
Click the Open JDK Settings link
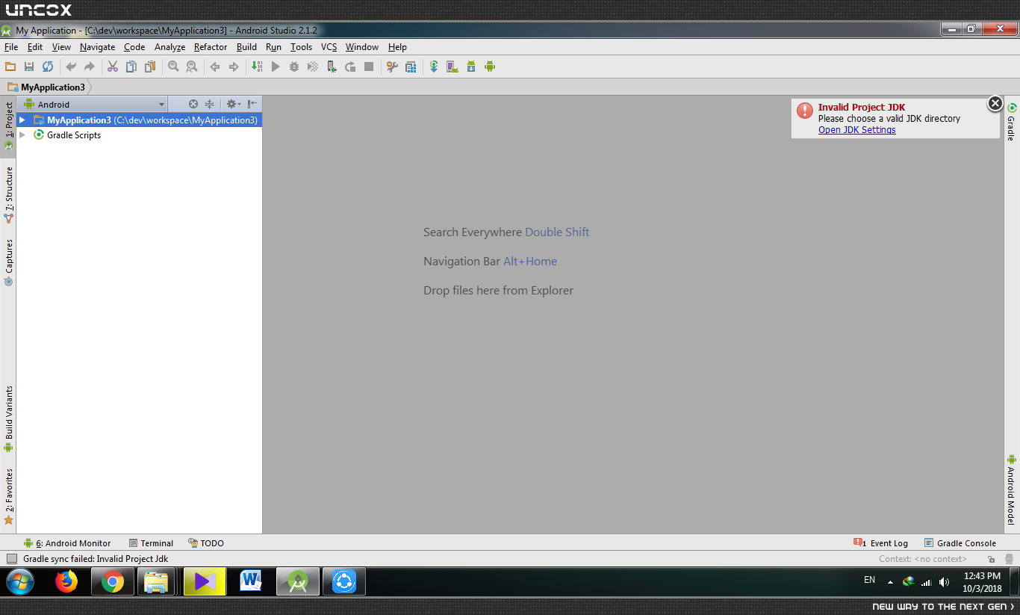pyautogui.click(x=857, y=130)
